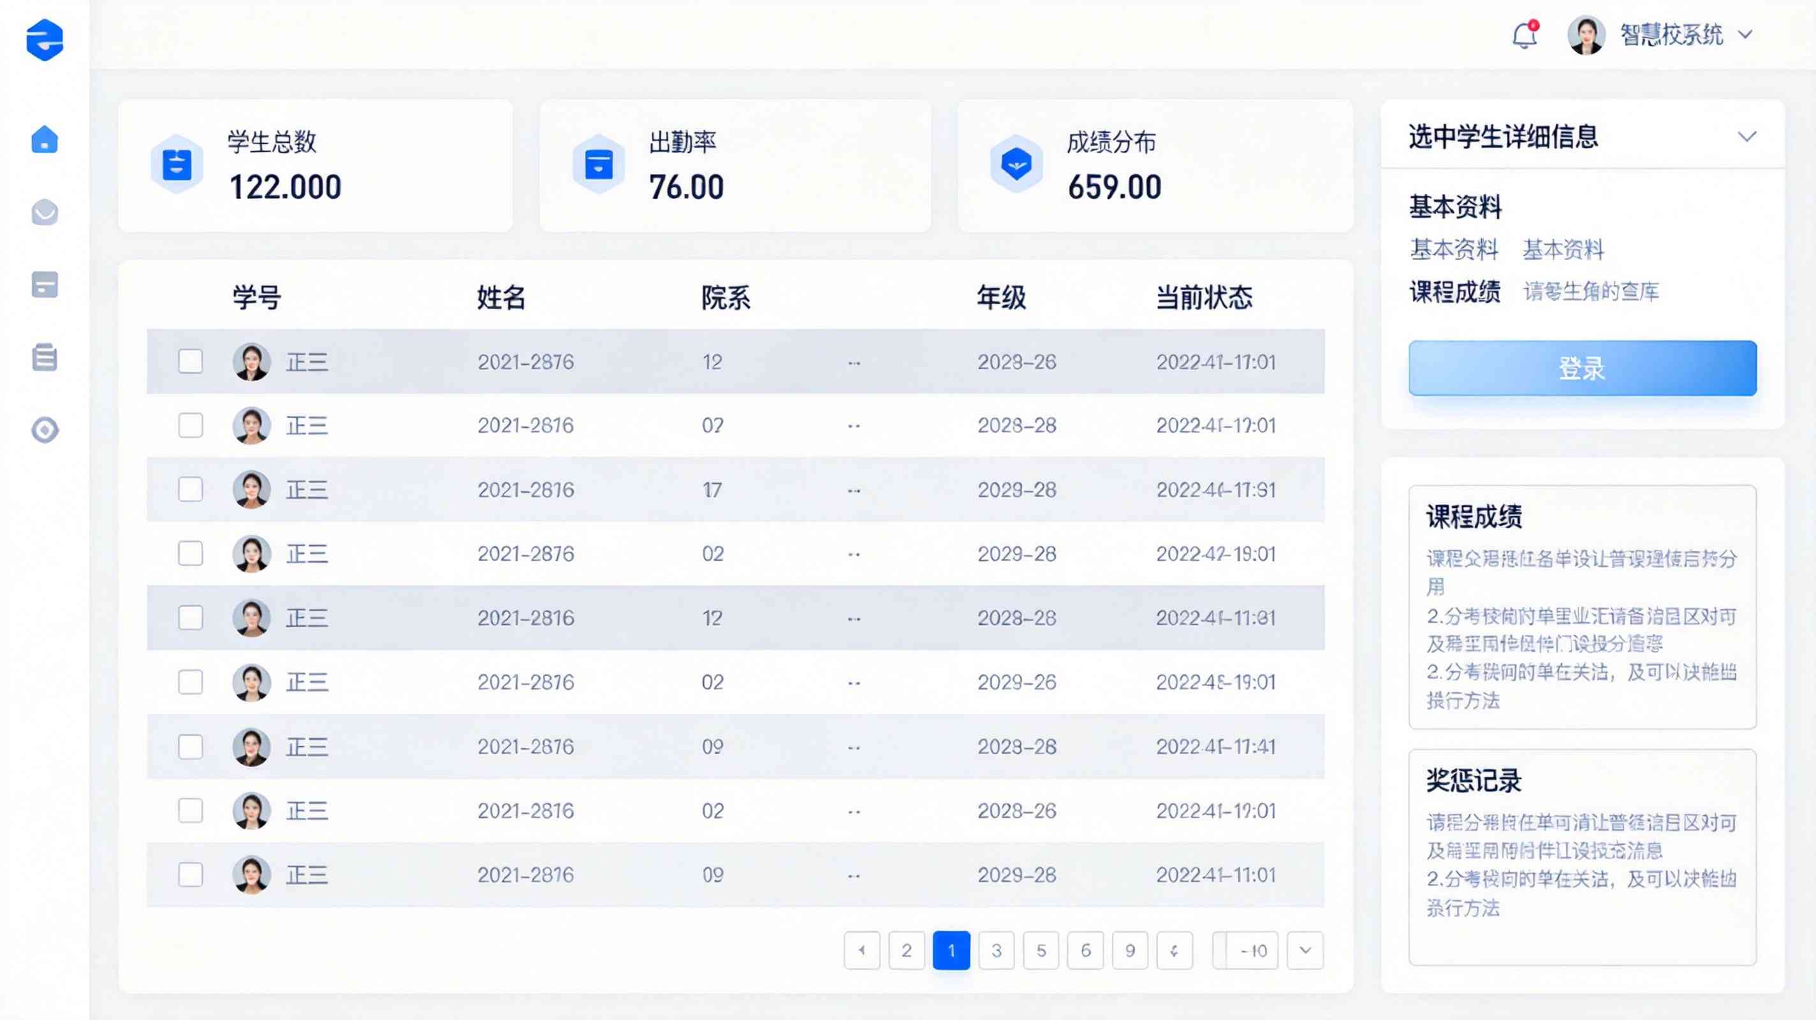Click the blue app logo top left

coord(44,40)
